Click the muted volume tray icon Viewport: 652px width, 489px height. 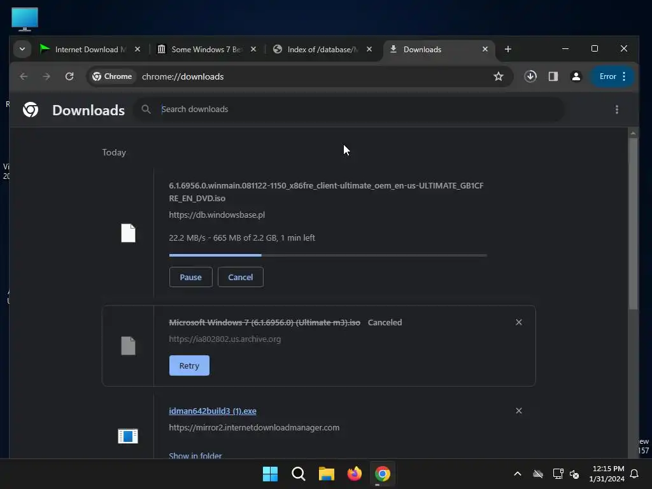point(574,474)
